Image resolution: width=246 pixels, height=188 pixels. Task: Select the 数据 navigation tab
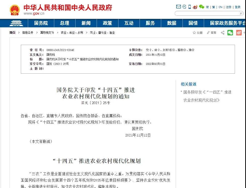172,23
